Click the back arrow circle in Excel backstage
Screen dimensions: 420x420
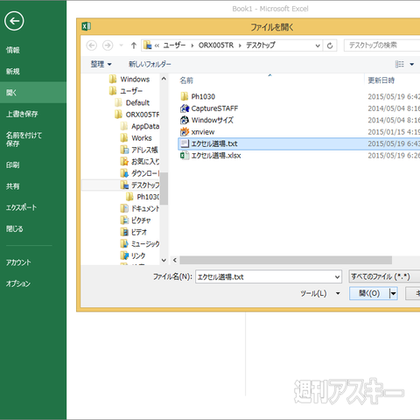(14, 21)
